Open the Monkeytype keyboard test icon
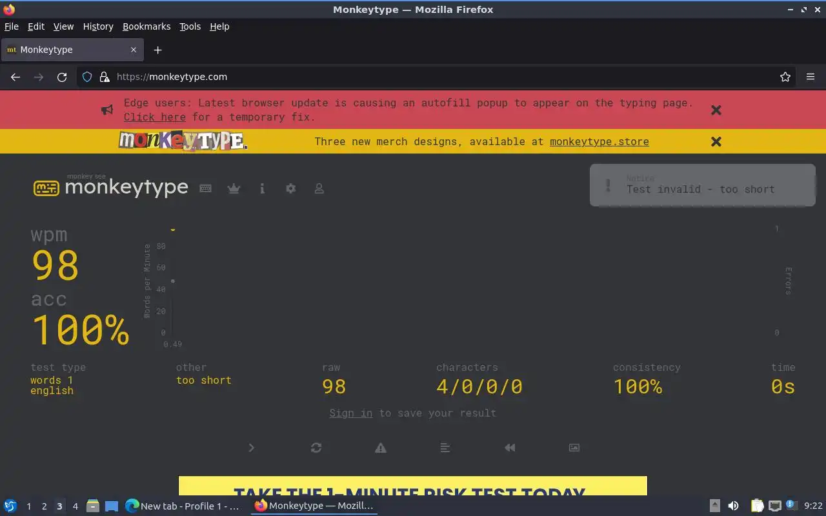 tap(206, 188)
